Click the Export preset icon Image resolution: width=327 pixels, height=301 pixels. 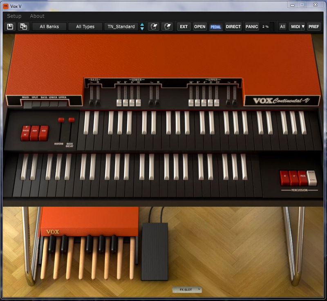click(167, 27)
